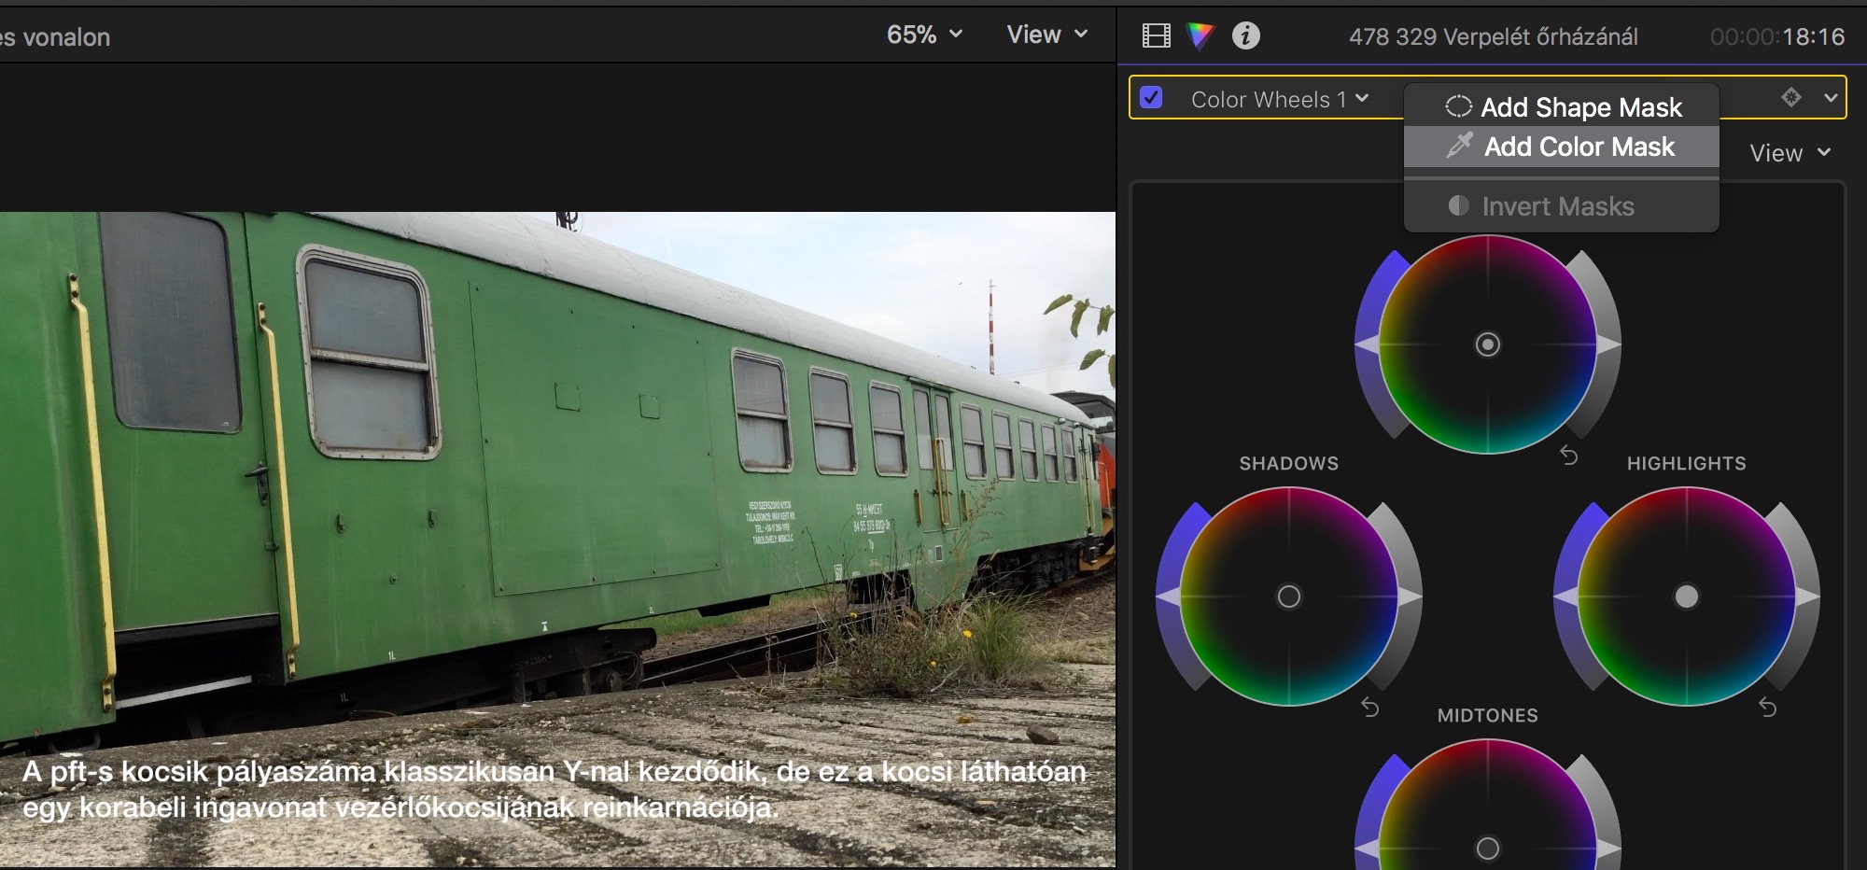1867x870 pixels.
Task: Click the Shadows brightness slider handle
Action: pos(1411,596)
